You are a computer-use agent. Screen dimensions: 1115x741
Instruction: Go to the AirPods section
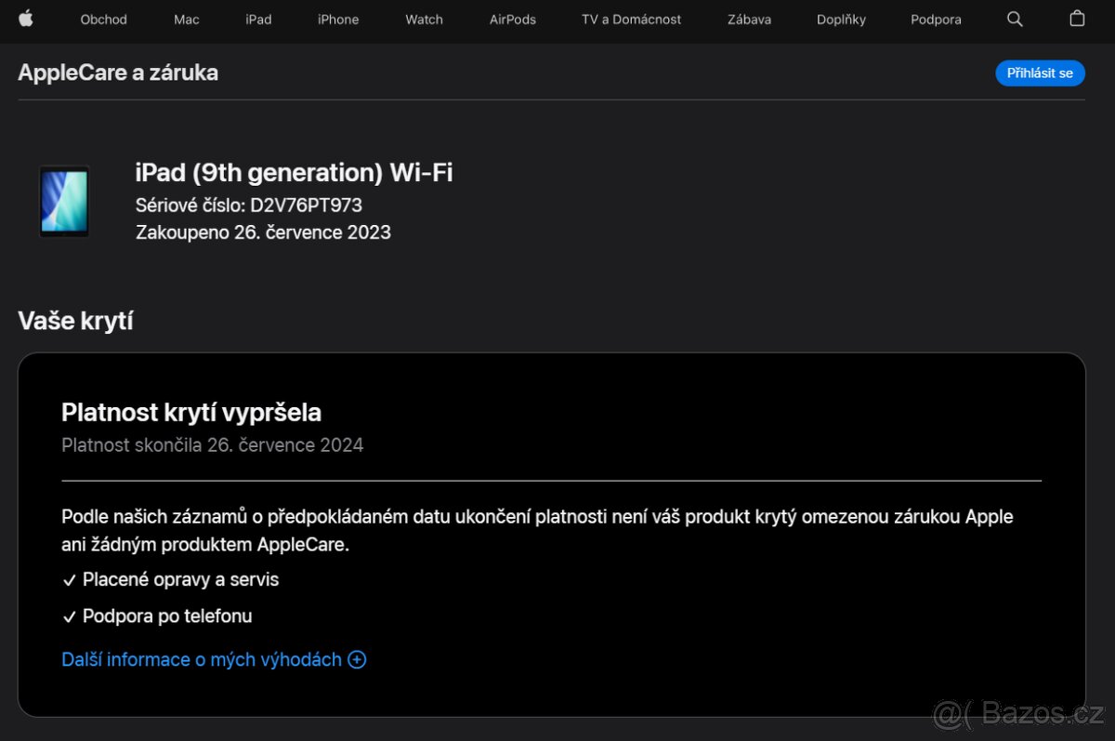pos(512,20)
